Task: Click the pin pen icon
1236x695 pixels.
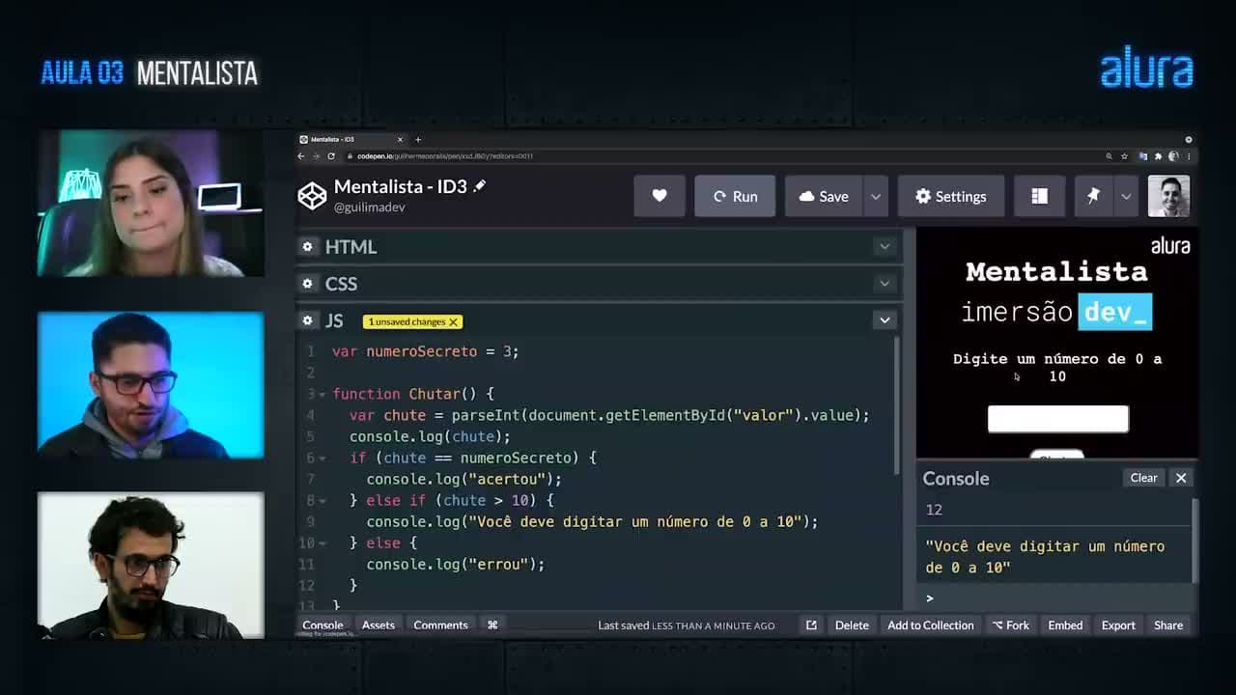Action: 1093,196
